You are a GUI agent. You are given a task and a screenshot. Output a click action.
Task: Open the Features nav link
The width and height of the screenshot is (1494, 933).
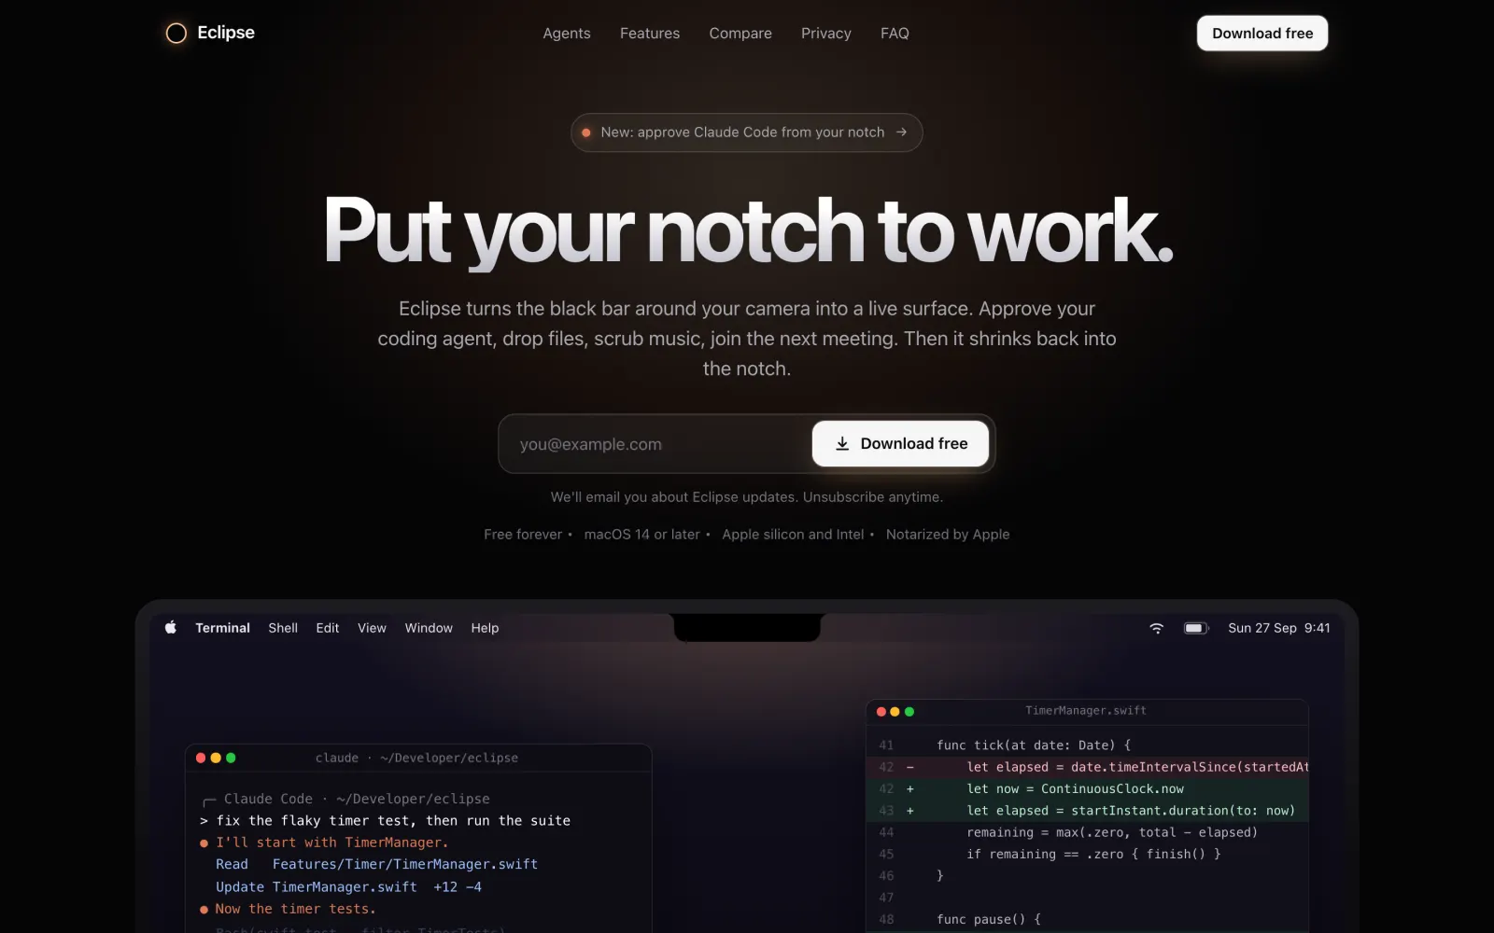(650, 34)
